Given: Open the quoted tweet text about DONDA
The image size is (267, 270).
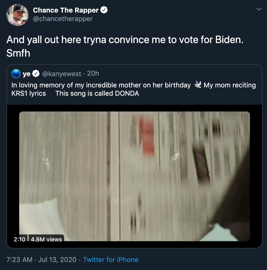Looking at the screenshot, I should (133, 89).
